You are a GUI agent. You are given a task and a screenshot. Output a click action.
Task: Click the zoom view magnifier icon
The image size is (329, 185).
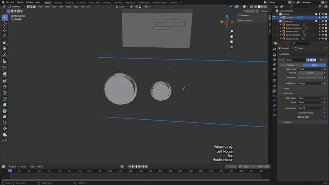[x=232, y=31]
